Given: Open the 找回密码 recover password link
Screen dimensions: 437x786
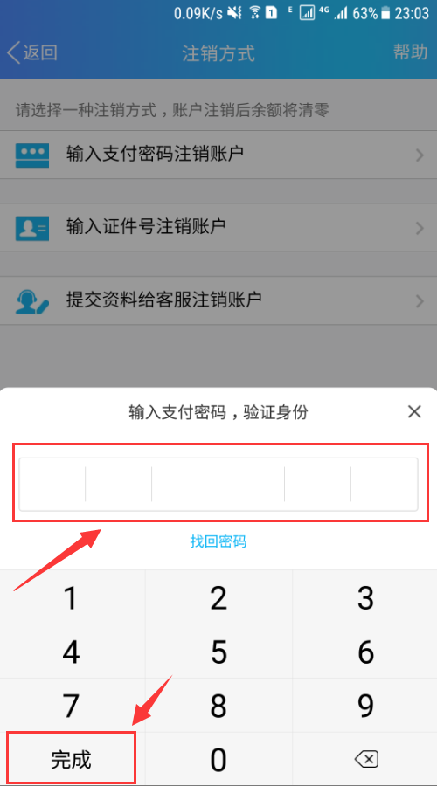Looking at the screenshot, I should pos(218,541).
